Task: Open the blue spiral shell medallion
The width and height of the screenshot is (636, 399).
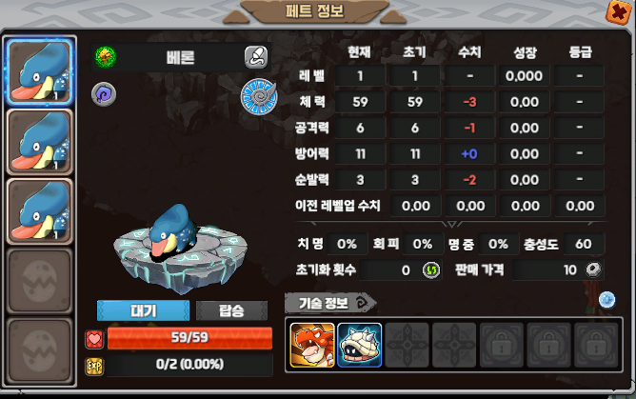Action: (x=259, y=96)
